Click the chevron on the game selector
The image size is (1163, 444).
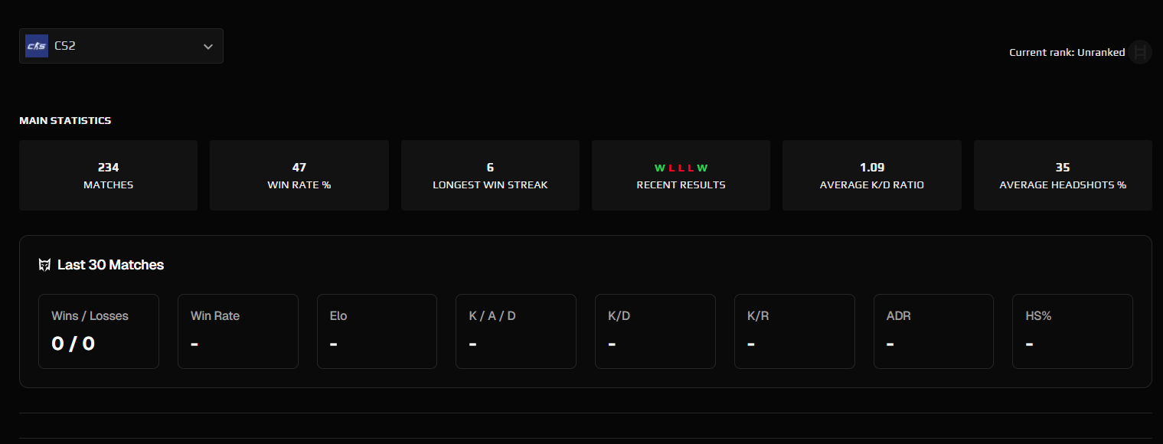pos(207,46)
